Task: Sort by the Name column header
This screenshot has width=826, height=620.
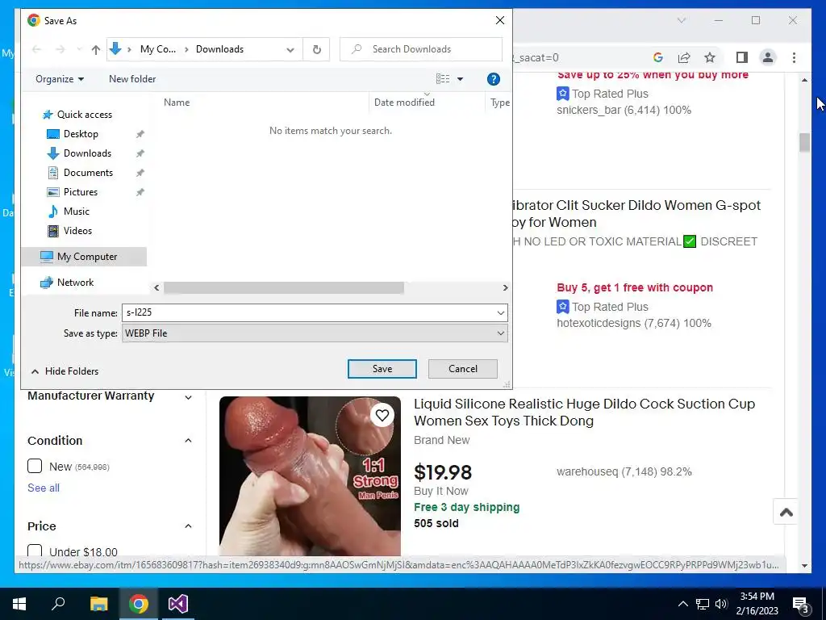Action: [x=177, y=103]
